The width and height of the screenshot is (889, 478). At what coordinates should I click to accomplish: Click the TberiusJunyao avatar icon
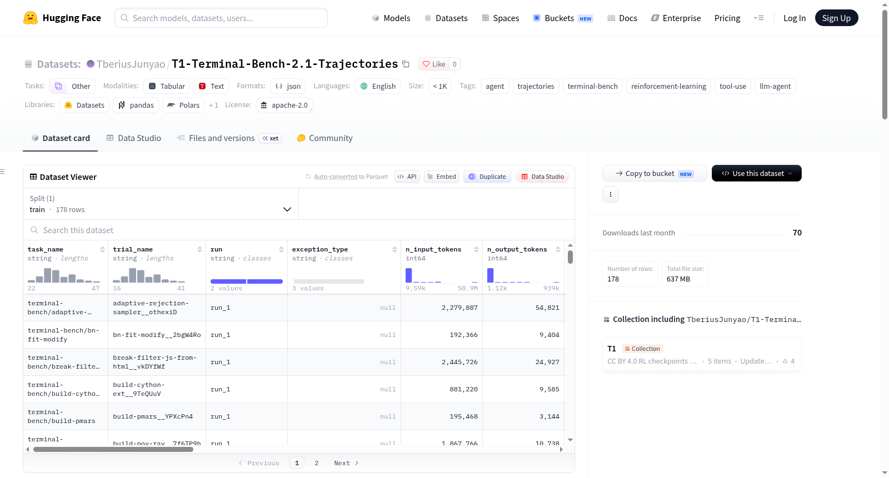pos(91,64)
